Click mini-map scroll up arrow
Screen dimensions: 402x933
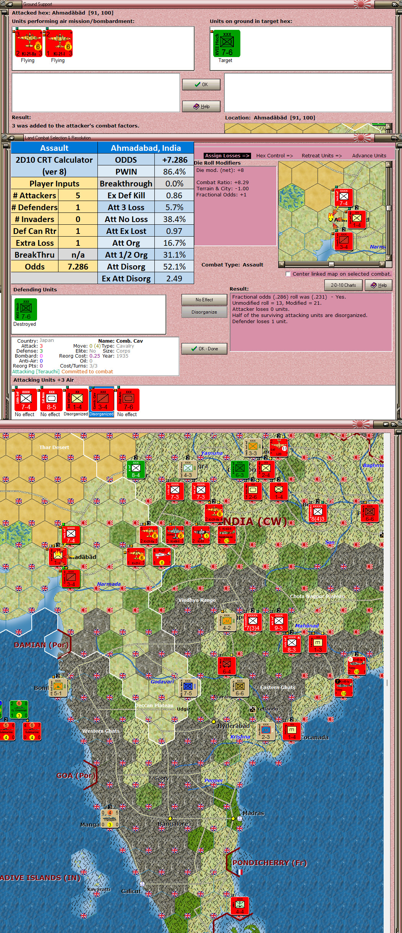click(389, 164)
